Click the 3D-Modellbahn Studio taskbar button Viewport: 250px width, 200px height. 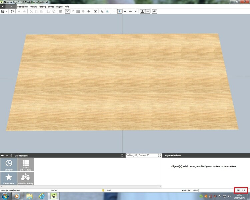[54, 196]
